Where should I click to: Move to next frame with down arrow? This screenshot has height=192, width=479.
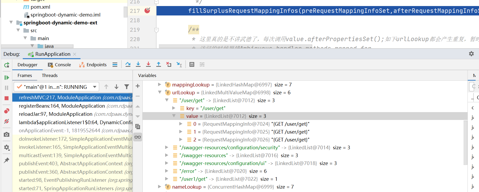(116, 87)
